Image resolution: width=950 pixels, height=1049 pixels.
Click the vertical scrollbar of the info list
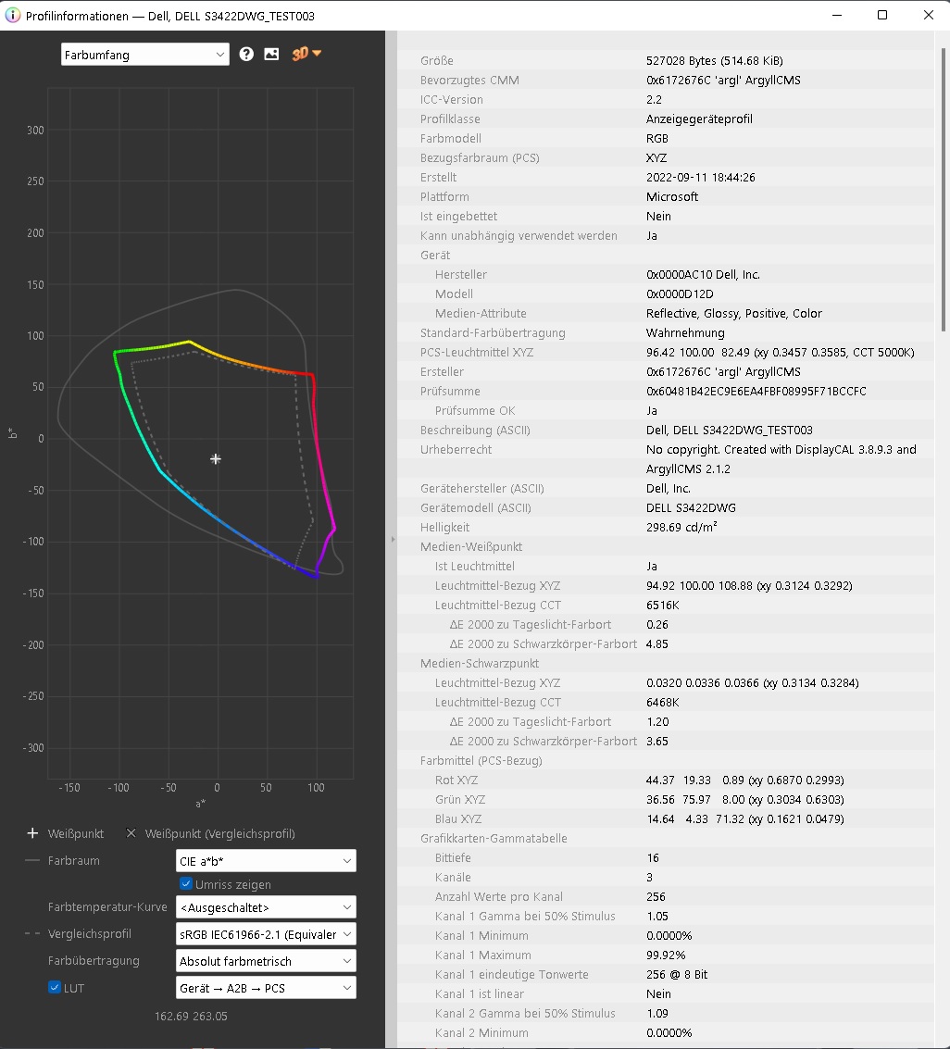pos(944,191)
